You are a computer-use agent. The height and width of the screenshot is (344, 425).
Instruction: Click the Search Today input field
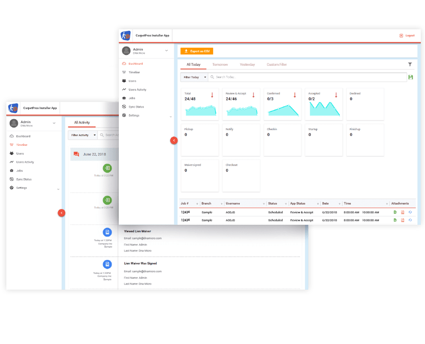(x=307, y=77)
